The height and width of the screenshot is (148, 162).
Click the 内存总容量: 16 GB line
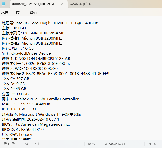click(18, 48)
